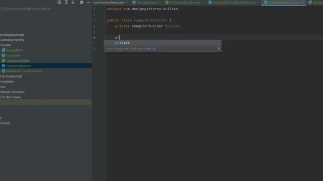Close the ComputerBuilder.java tab
The height and width of the screenshot is (181, 323).
203,3
